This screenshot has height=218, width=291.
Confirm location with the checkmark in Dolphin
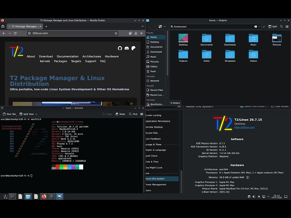coord(264,26)
